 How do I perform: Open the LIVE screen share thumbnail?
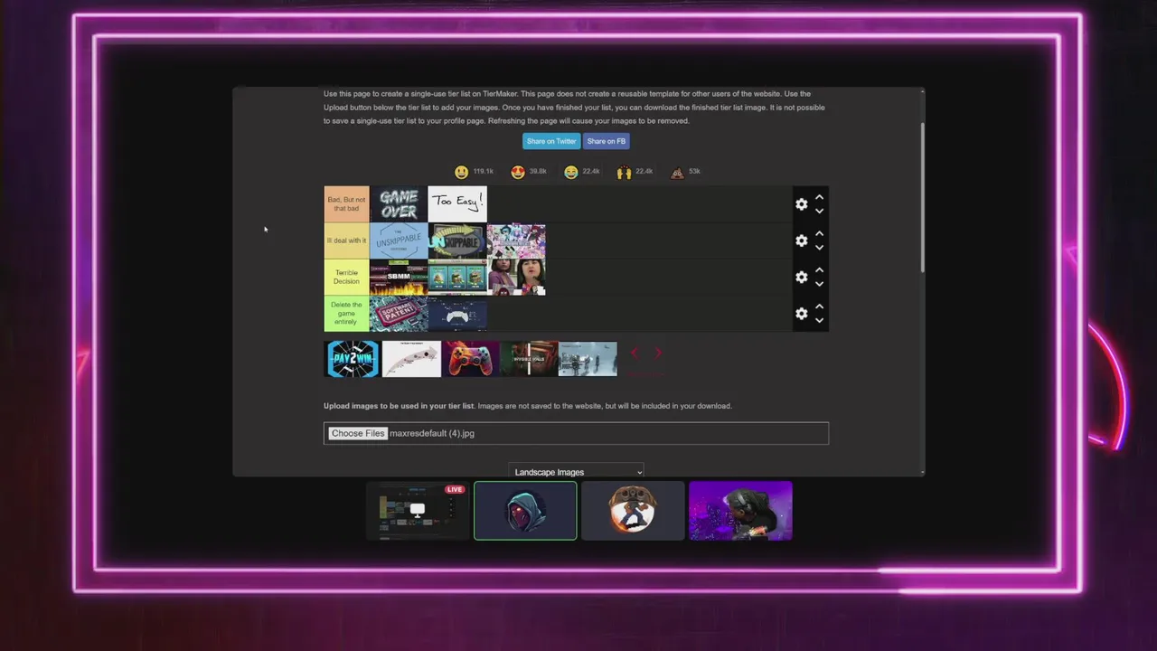[418, 511]
